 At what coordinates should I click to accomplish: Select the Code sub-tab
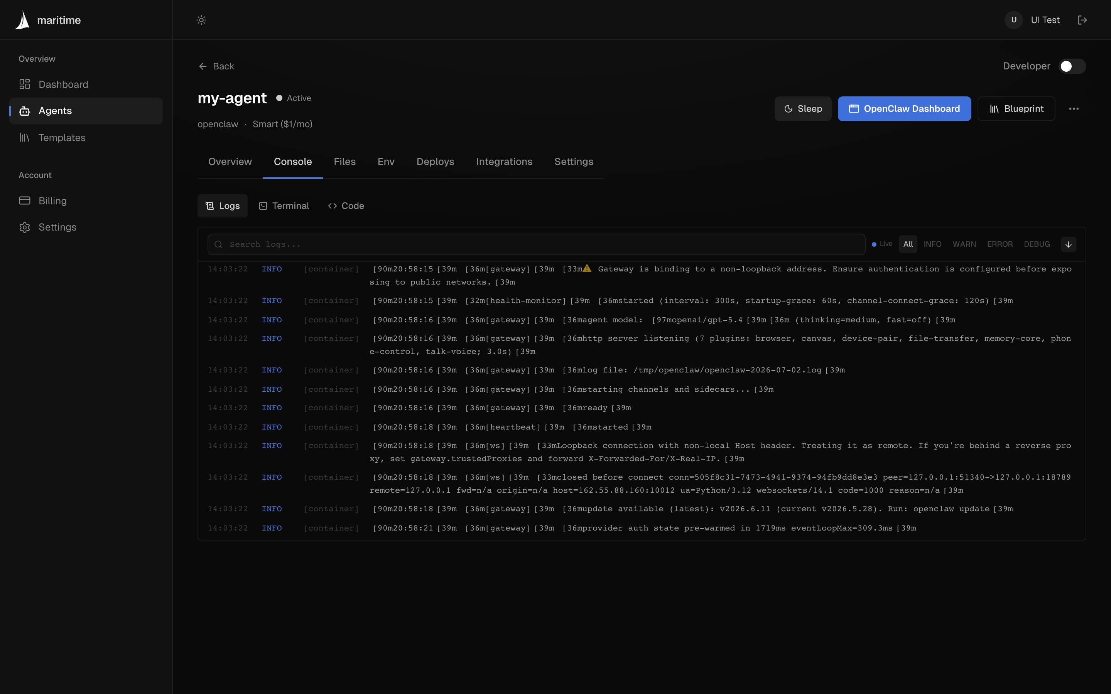tap(346, 206)
